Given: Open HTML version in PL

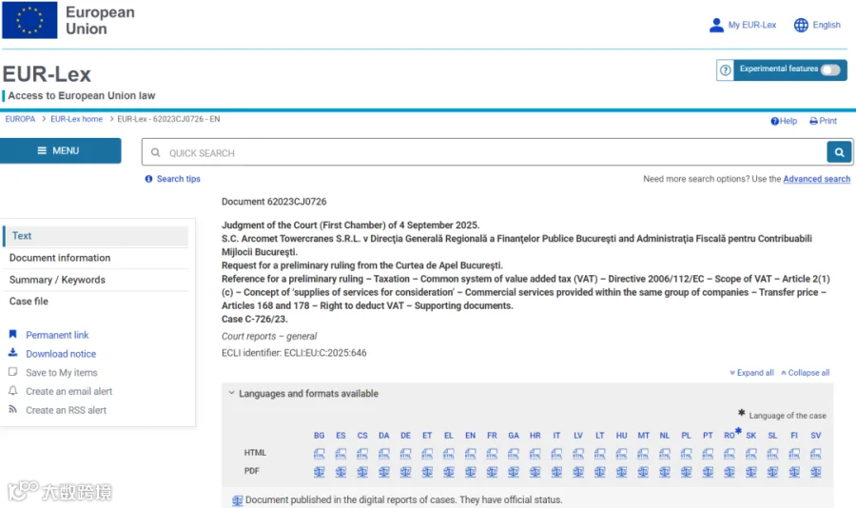Looking at the screenshot, I should (686, 454).
